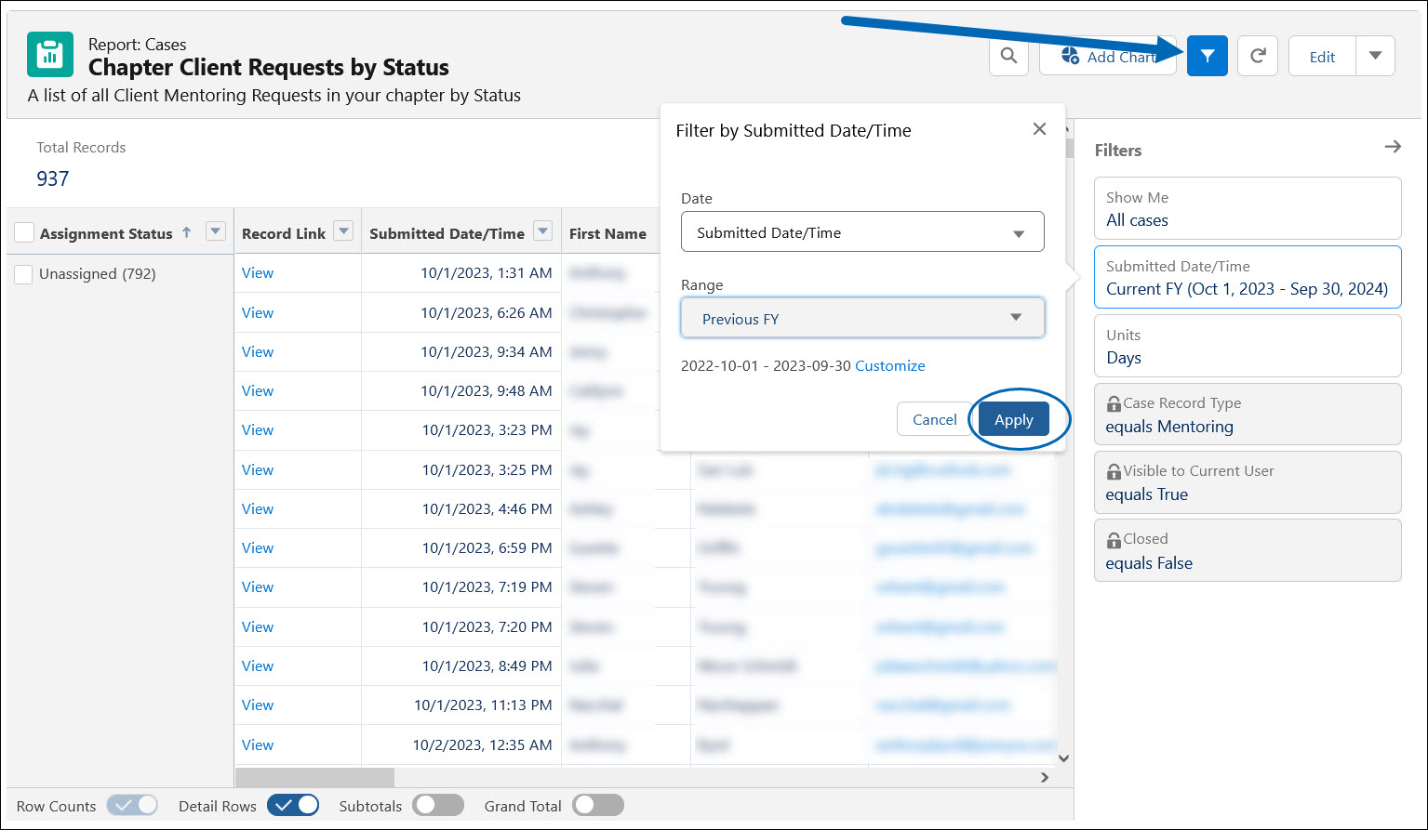Collapse the Filters panel arrow
Viewport: 1428px width, 830px height.
[1393, 147]
